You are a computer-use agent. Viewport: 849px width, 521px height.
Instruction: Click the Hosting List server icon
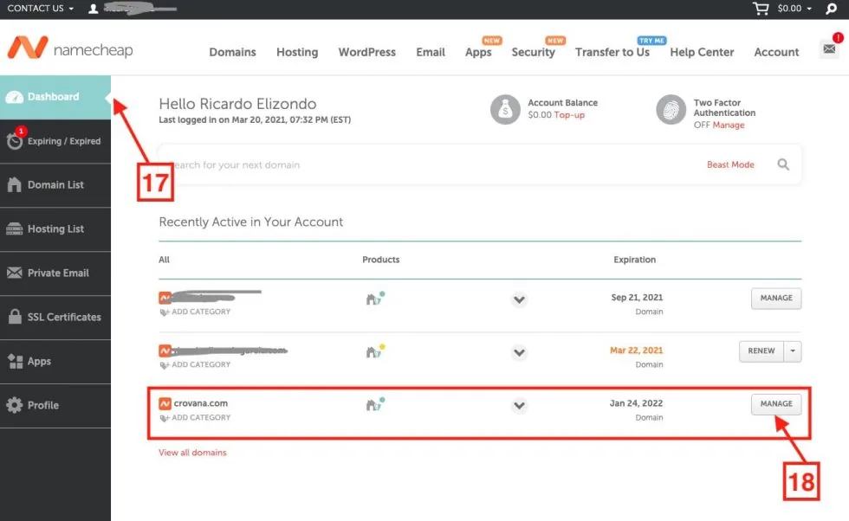(15, 228)
